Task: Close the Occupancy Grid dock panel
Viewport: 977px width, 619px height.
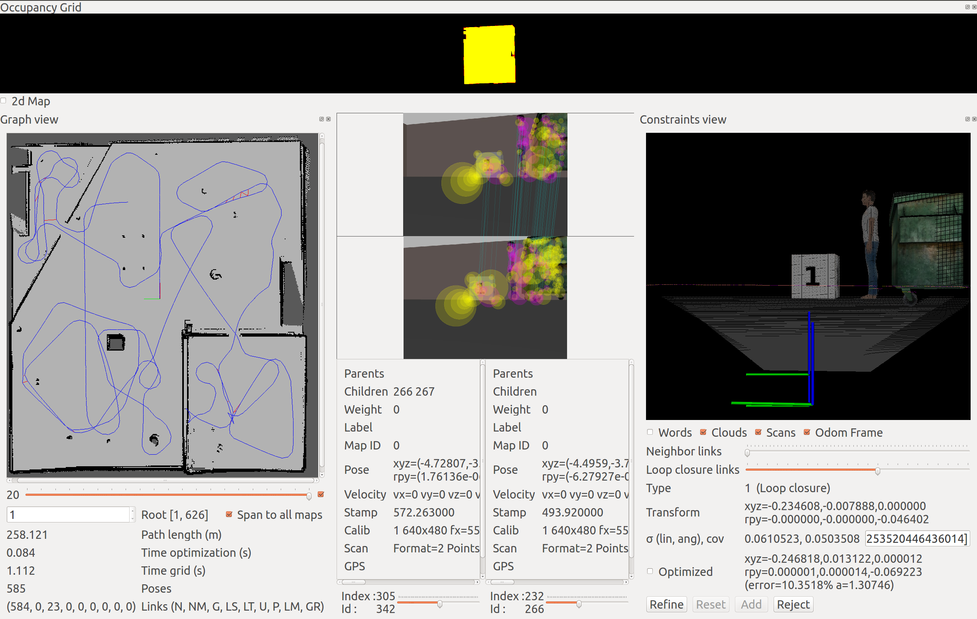Action: [x=974, y=7]
